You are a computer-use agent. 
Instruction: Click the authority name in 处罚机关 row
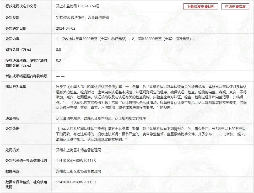point(78,150)
